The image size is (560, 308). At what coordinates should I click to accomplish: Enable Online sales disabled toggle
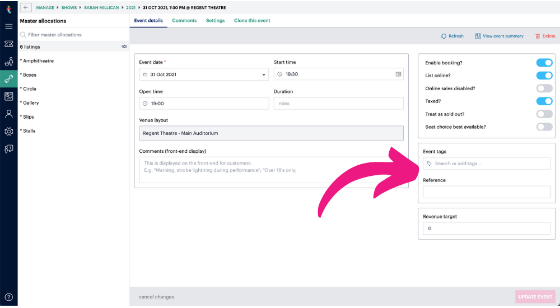[x=544, y=88]
